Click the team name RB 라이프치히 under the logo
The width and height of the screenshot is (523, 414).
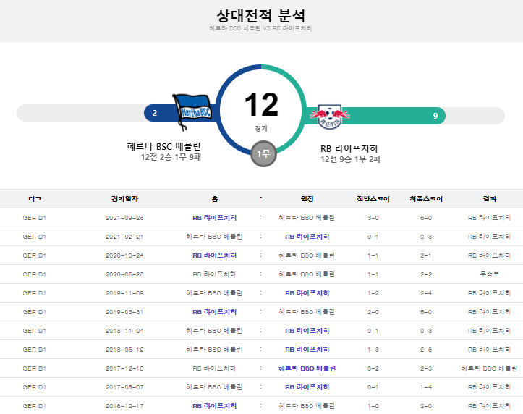(349, 148)
